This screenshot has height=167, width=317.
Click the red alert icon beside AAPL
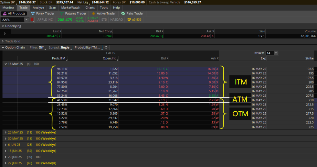pyautogui.click(x=32, y=20)
